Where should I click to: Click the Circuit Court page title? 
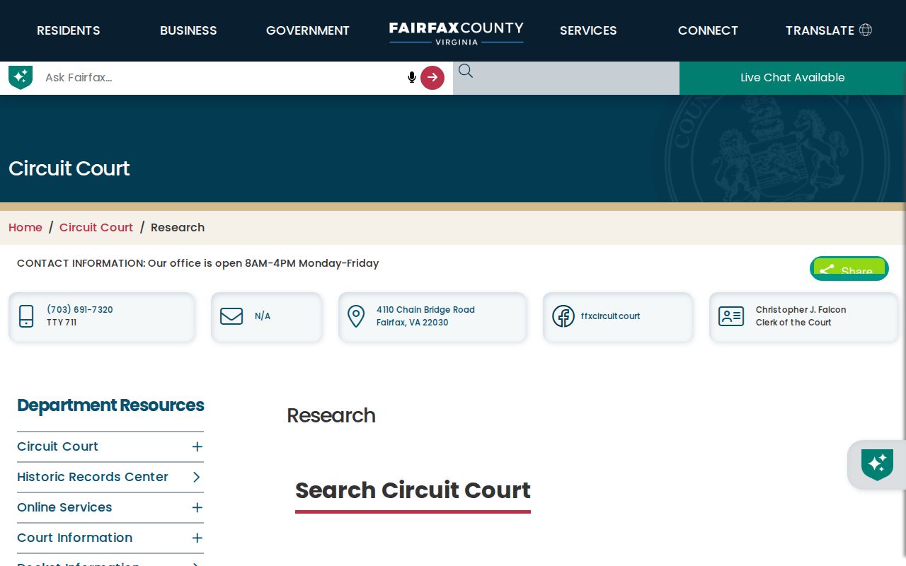[69, 168]
